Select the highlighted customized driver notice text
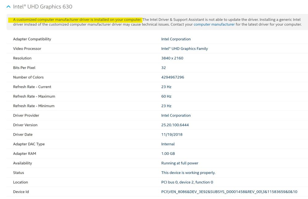This screenshot has width=308, height=199. pyautogui.click(x=77, y=20)
